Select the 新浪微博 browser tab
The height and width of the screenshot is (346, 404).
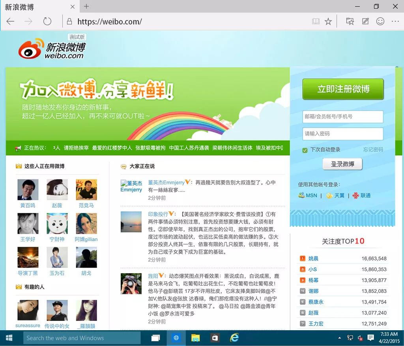click(x=40, y=7)
